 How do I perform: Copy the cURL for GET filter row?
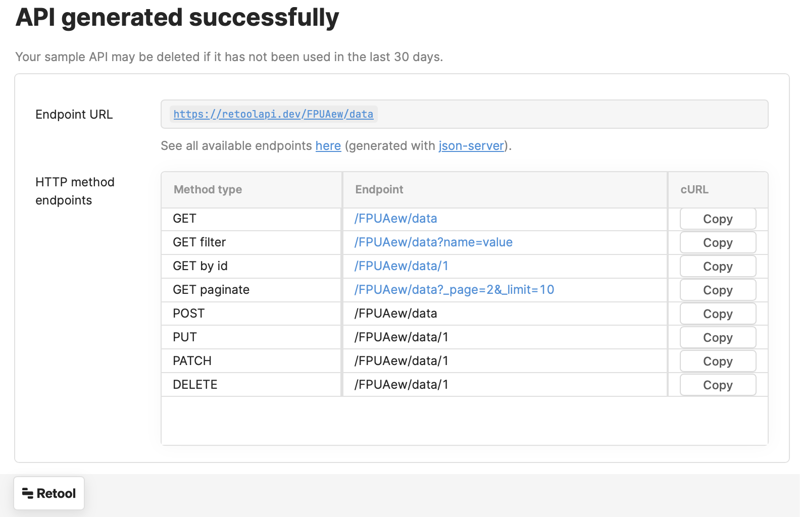point(718,243)
